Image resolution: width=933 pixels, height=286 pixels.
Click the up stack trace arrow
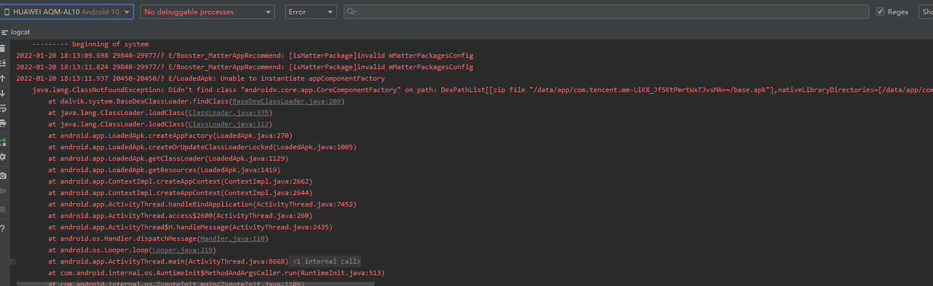(x=3, y=78)
